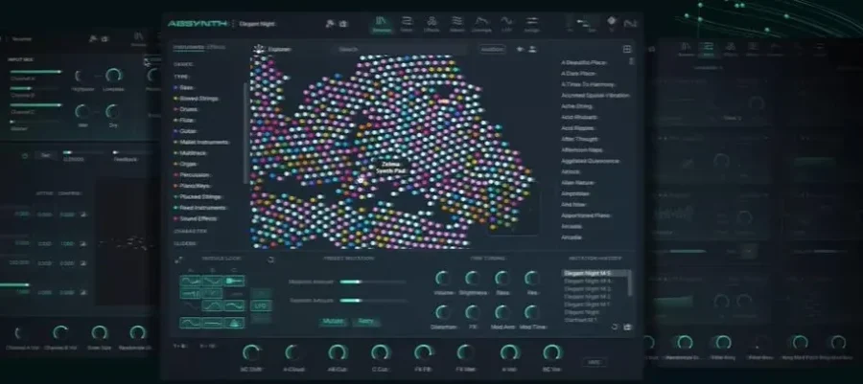Select preset 'Afternoon Naps'
The image size is (863, 384).
(583, 150)
